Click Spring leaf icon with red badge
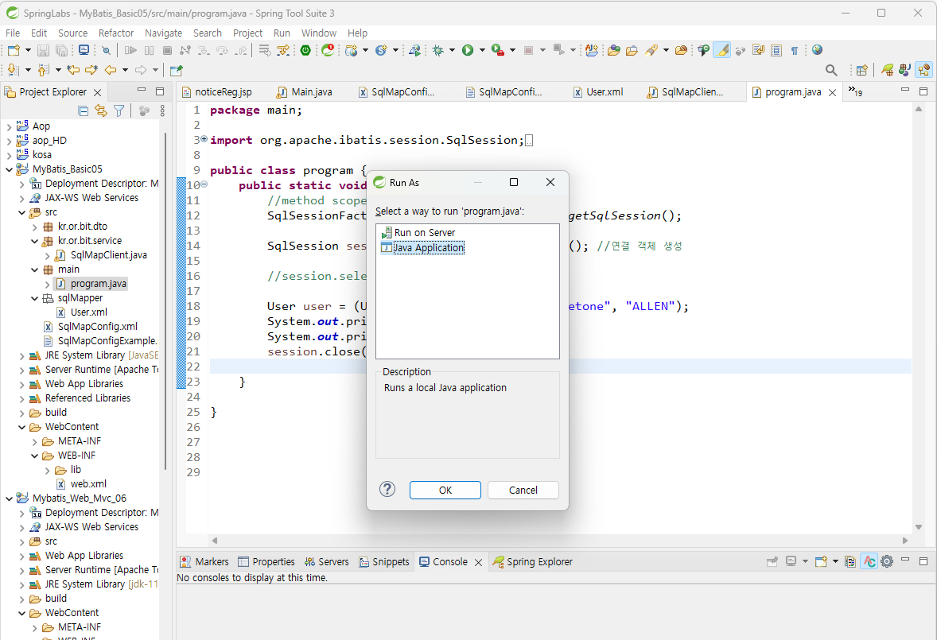937x640 pixels. [328, 50]
